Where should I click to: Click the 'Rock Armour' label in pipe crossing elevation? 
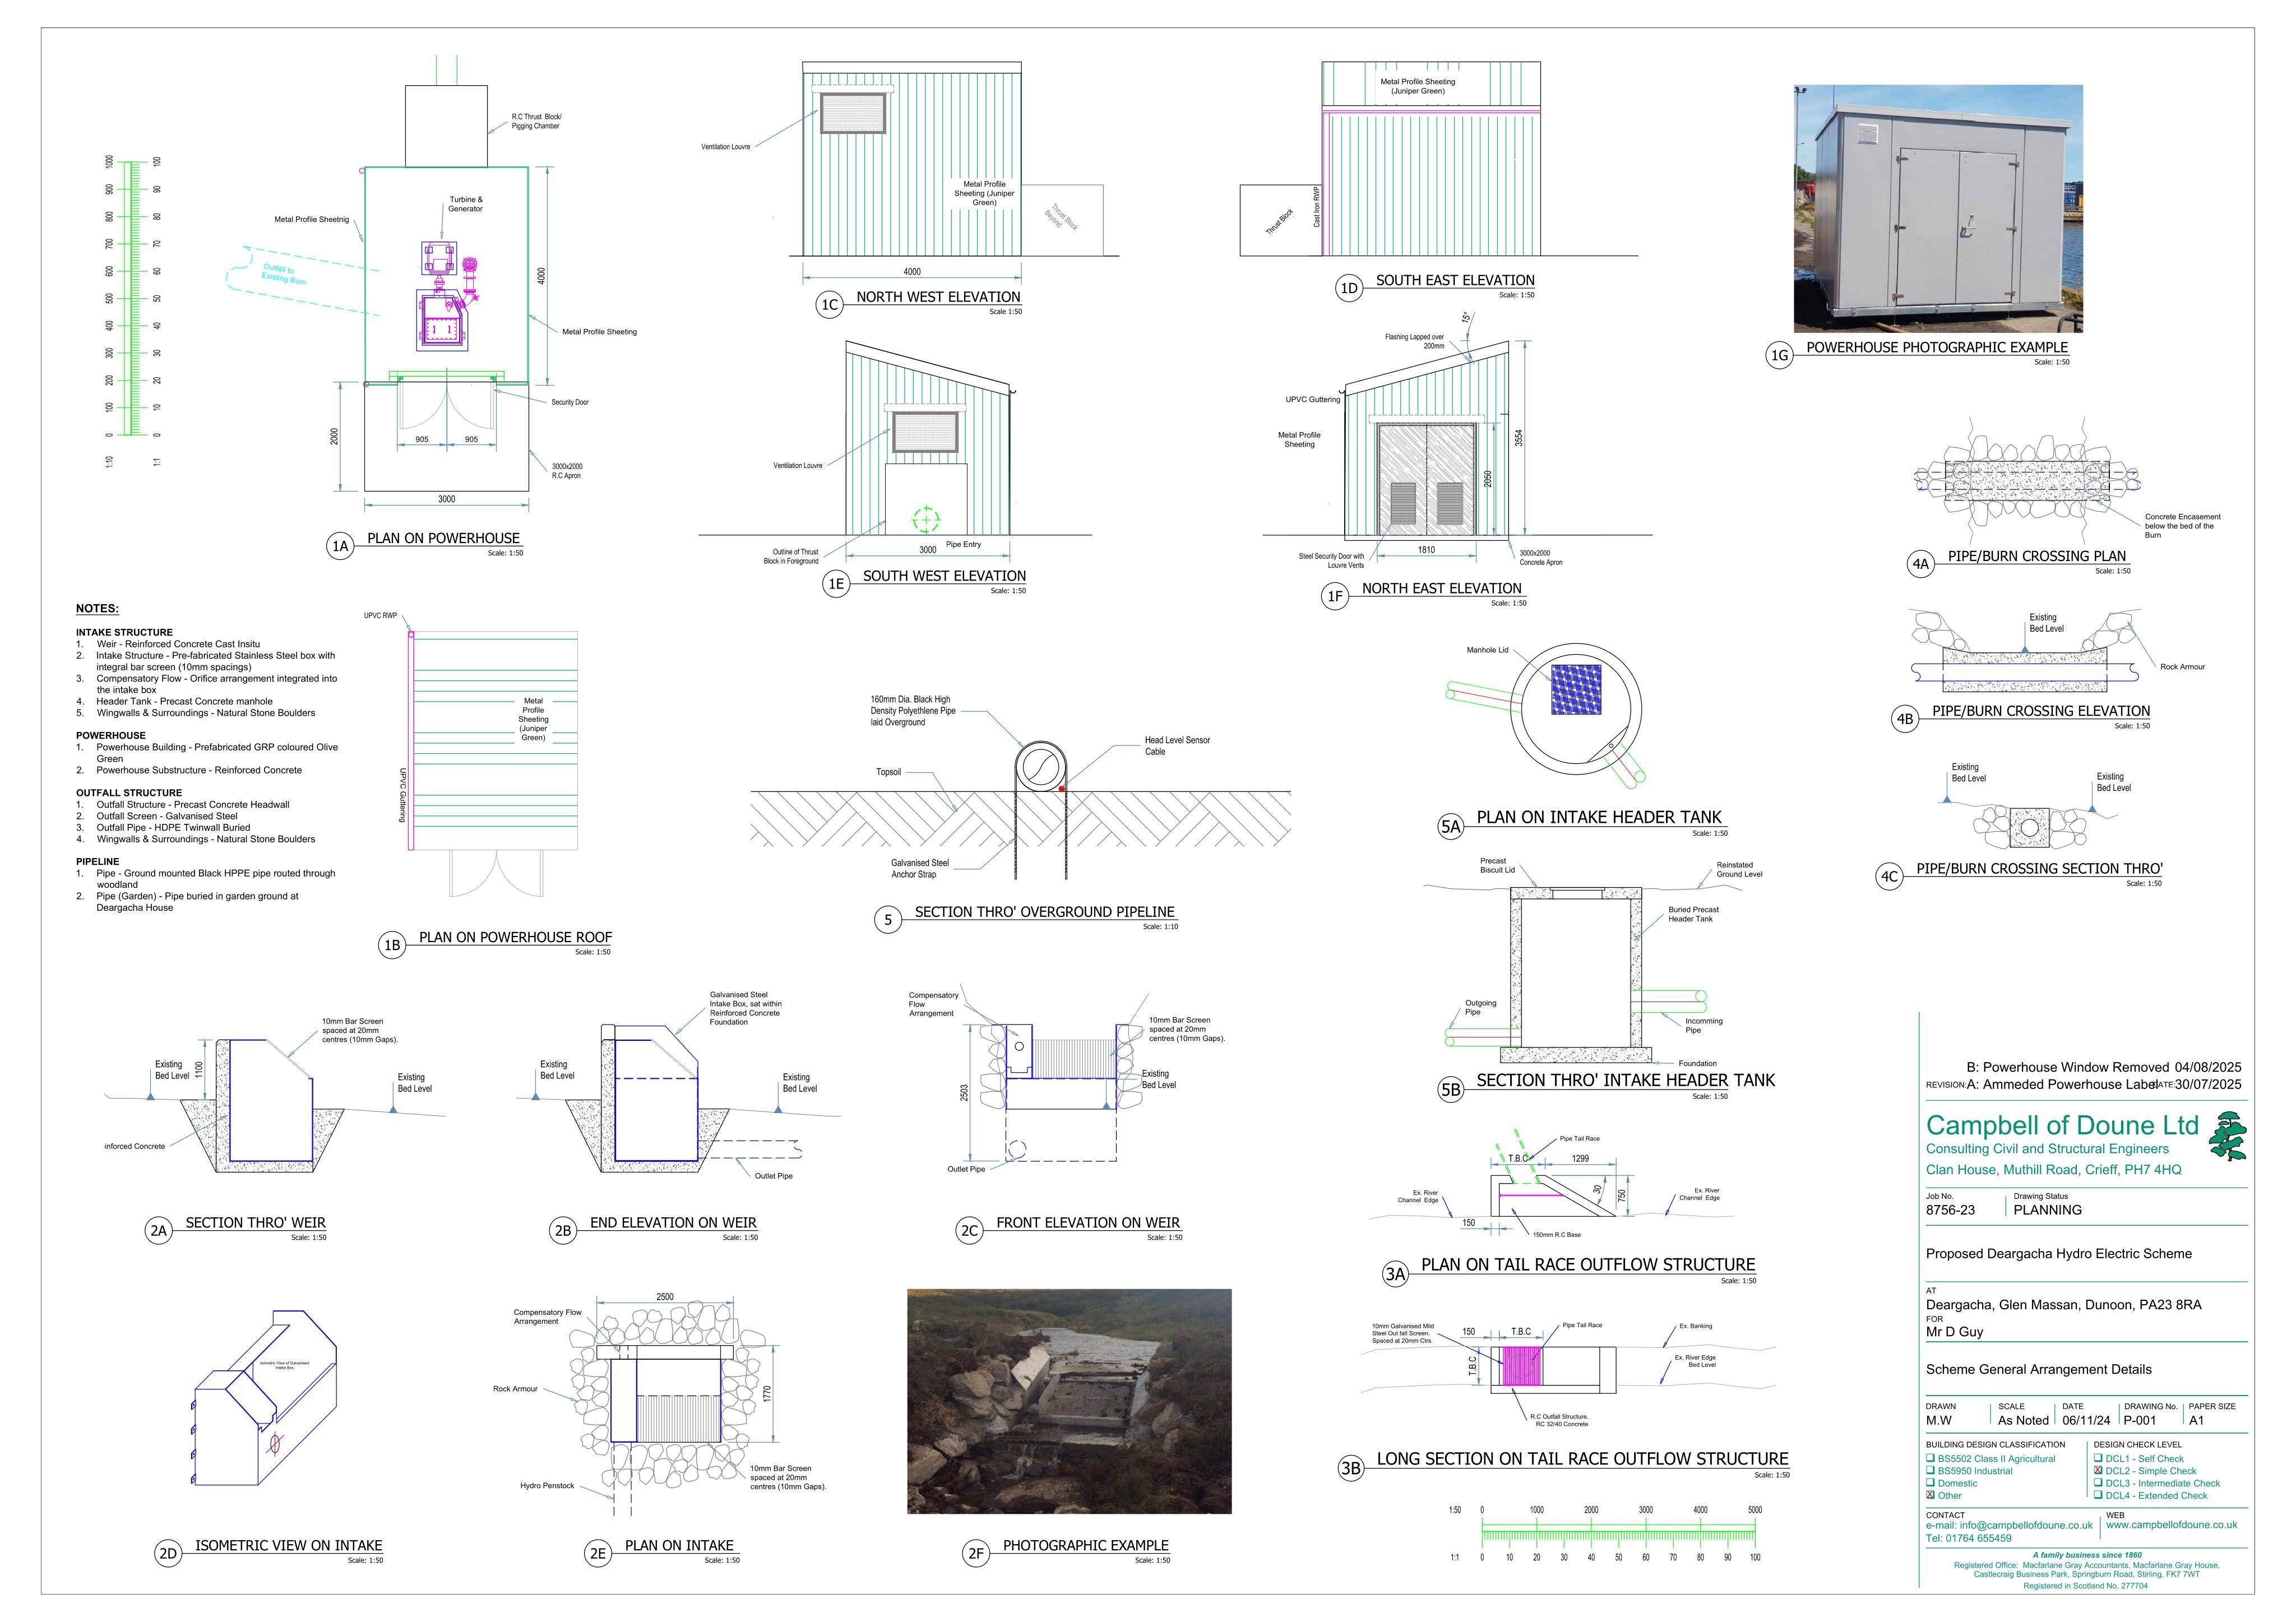2182,667
